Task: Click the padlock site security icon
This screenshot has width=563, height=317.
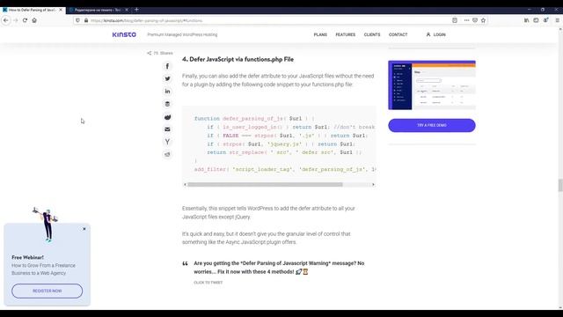Action: 86,20
